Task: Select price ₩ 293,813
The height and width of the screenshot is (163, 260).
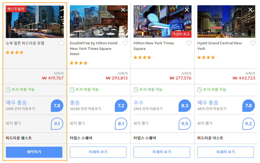Action: click(117, 78)
